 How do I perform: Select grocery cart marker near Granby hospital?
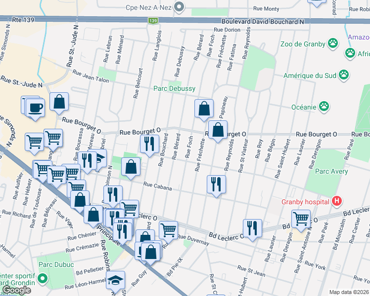pos(301,220)
